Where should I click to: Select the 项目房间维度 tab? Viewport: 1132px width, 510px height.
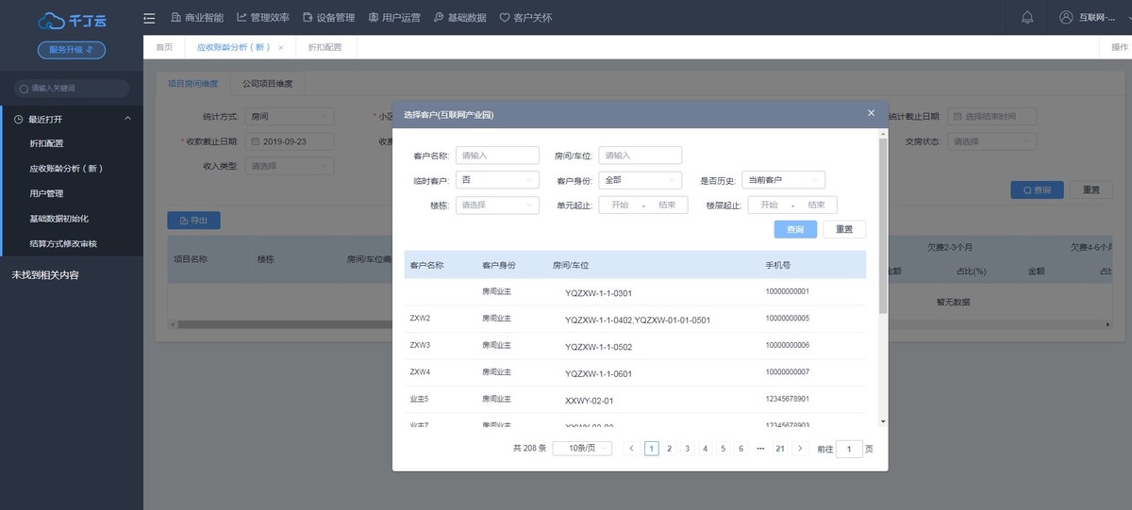[192, 84]
